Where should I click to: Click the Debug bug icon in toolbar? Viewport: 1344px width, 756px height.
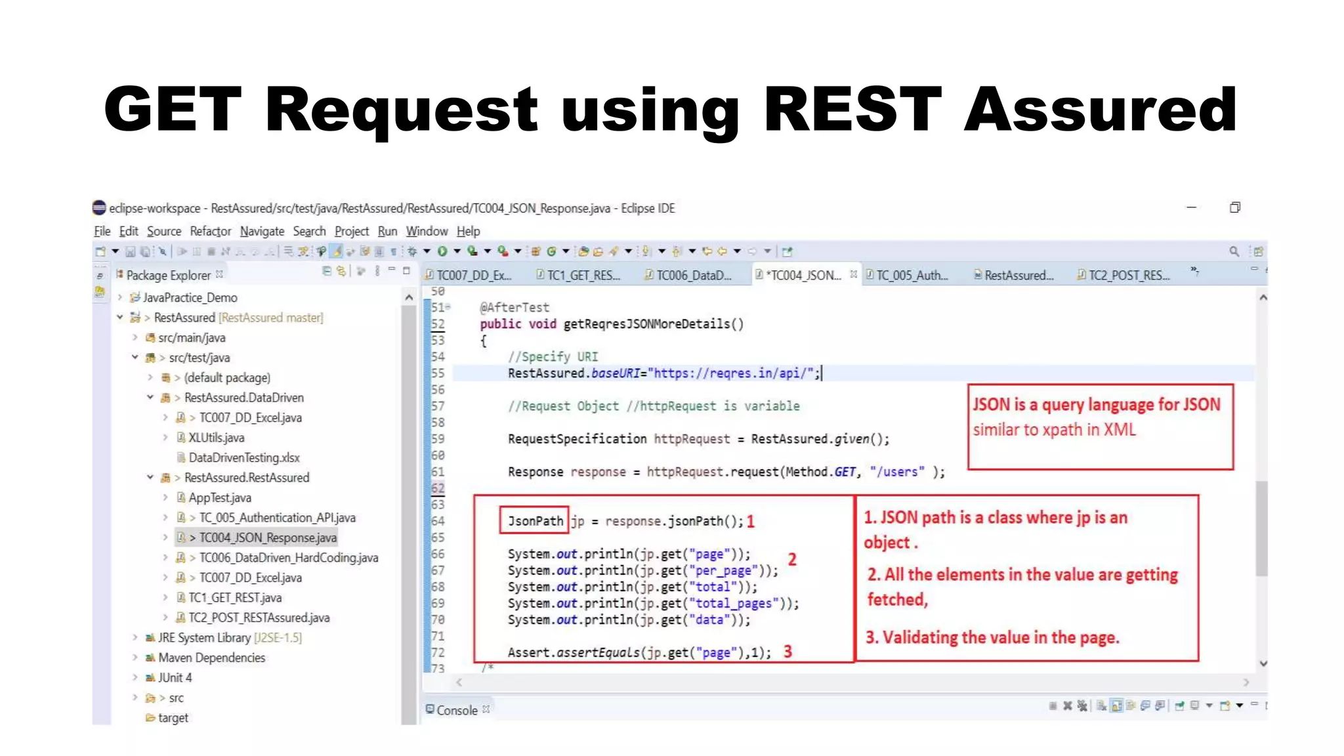[x=412, y=251]
